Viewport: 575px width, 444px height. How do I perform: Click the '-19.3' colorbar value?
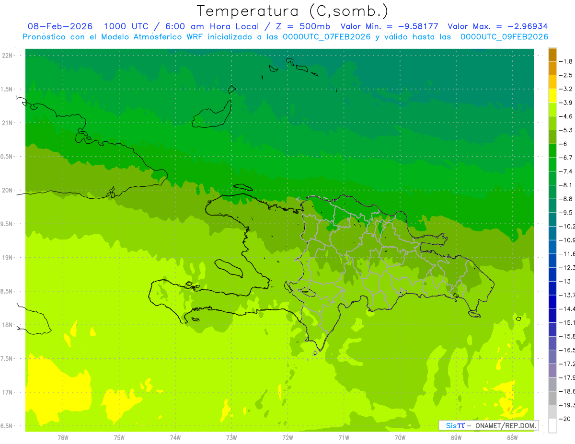[568, 405]
